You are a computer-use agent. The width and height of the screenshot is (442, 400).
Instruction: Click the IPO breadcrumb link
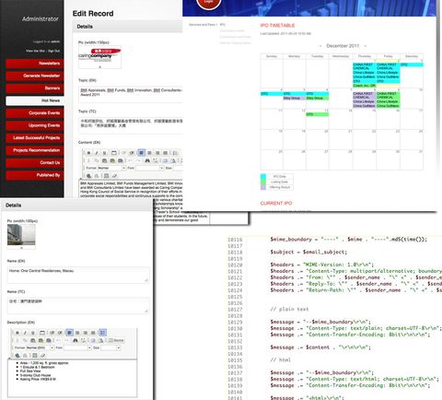(223, 25)
